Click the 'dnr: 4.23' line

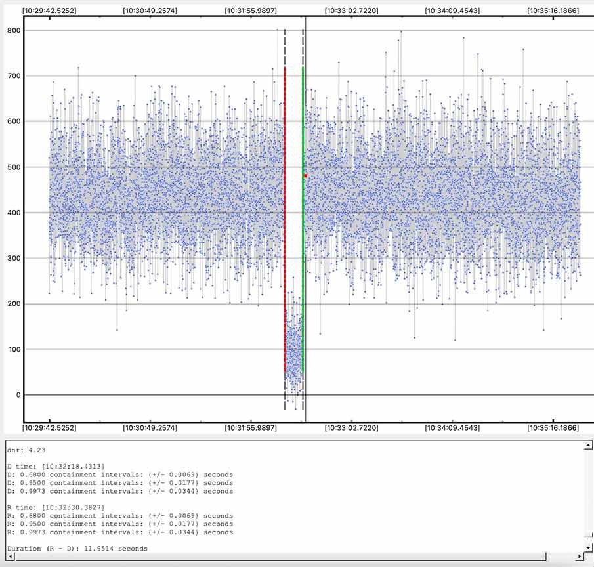coord(26,450)
